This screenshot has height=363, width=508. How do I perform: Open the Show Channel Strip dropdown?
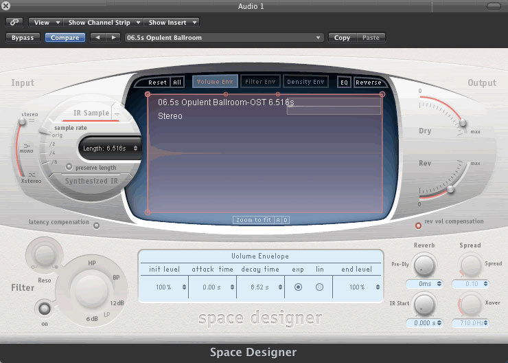[103, 23]
